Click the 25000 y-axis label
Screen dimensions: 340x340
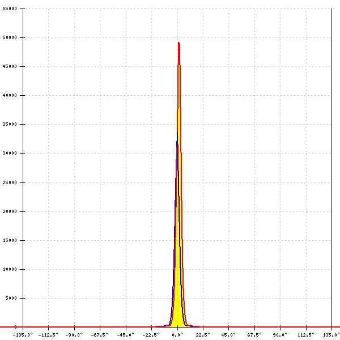point(10,182)
